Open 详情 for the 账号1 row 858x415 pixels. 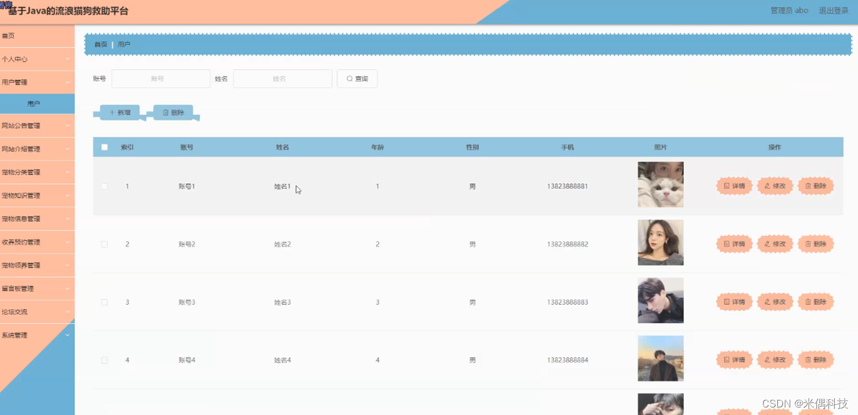(734, 186)
